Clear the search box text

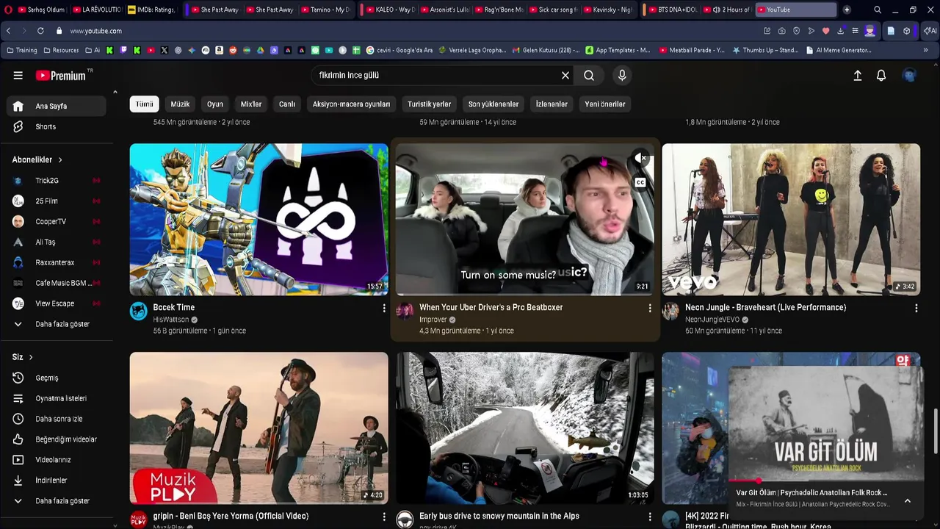pos(565,75)
